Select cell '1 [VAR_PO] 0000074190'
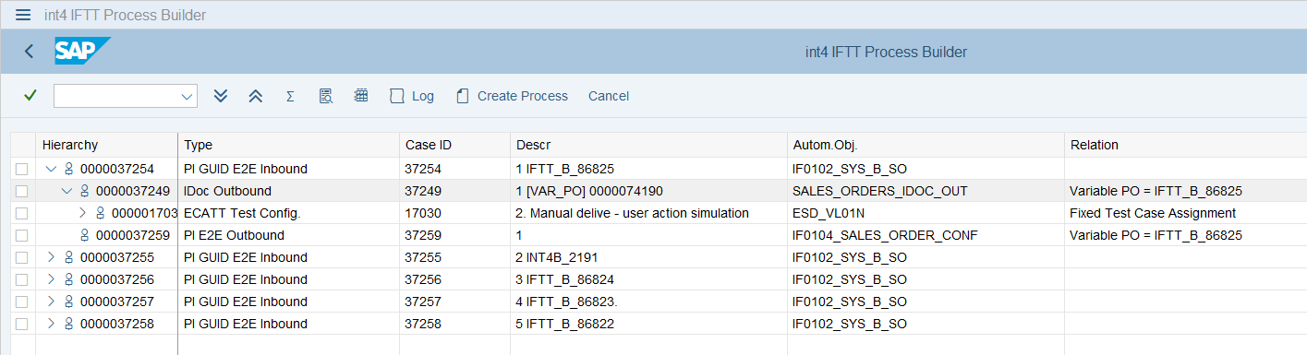 click(648, 191)
